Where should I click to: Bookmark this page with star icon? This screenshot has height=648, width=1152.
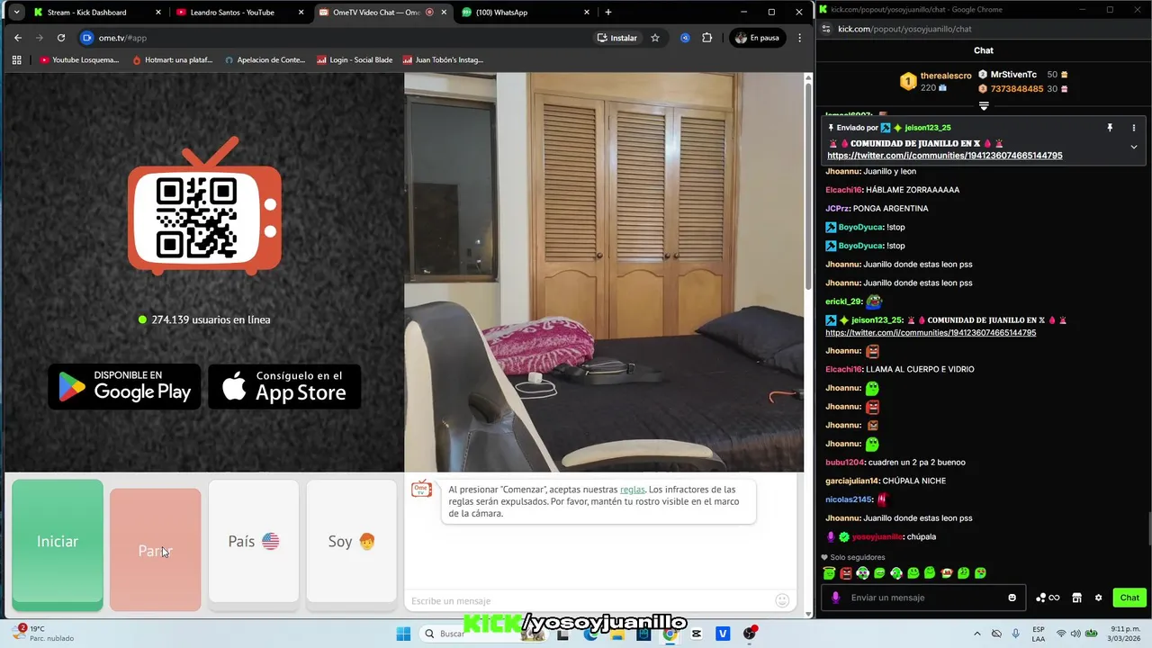point(655,38)
